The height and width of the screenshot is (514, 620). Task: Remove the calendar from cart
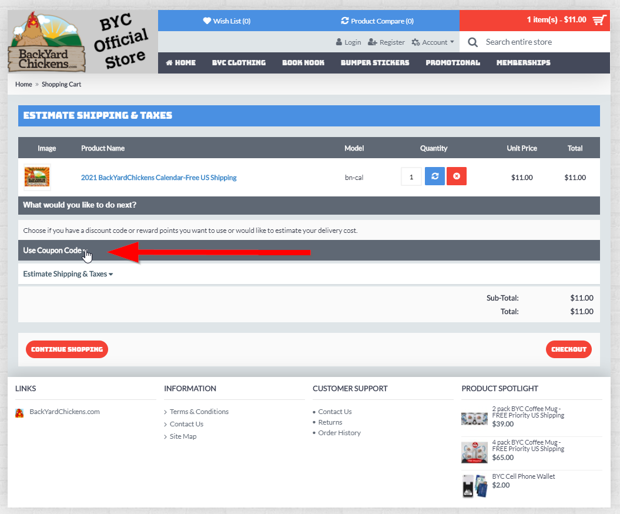(x=456, y=176)
